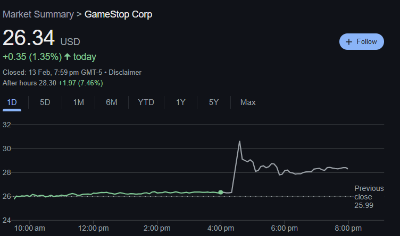Click the 2:00 pm axis label
The height and width of the screenshot is (236, 400).
point(157,228)
